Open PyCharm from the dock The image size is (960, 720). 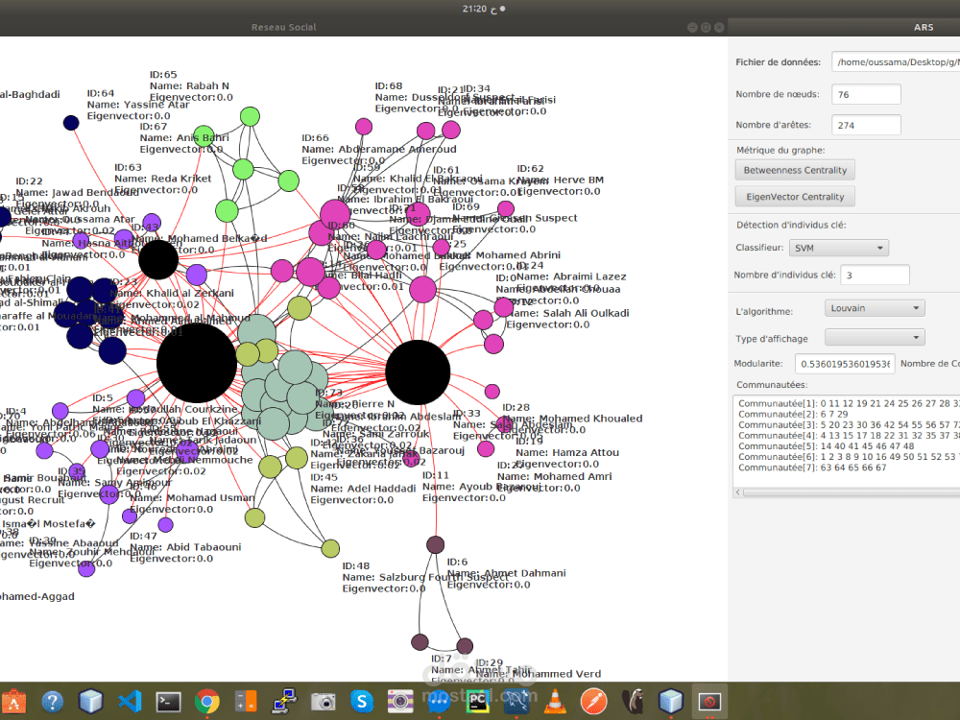click(x=477, y=701)
